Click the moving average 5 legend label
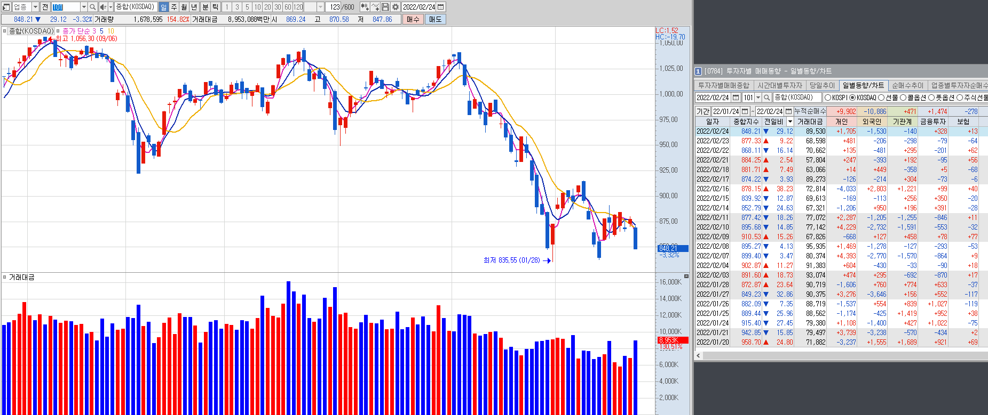 101,31
